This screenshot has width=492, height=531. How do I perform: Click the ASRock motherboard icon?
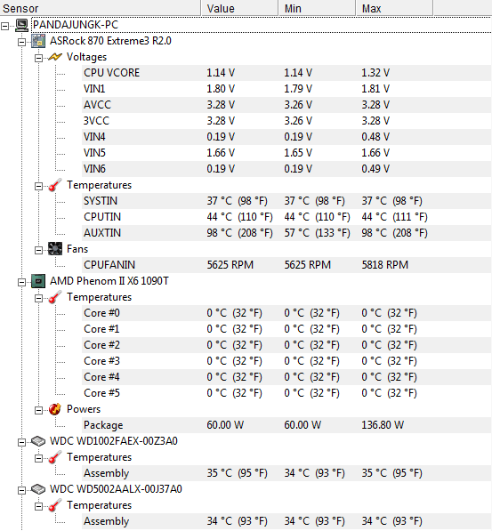[x=38, y=41]
